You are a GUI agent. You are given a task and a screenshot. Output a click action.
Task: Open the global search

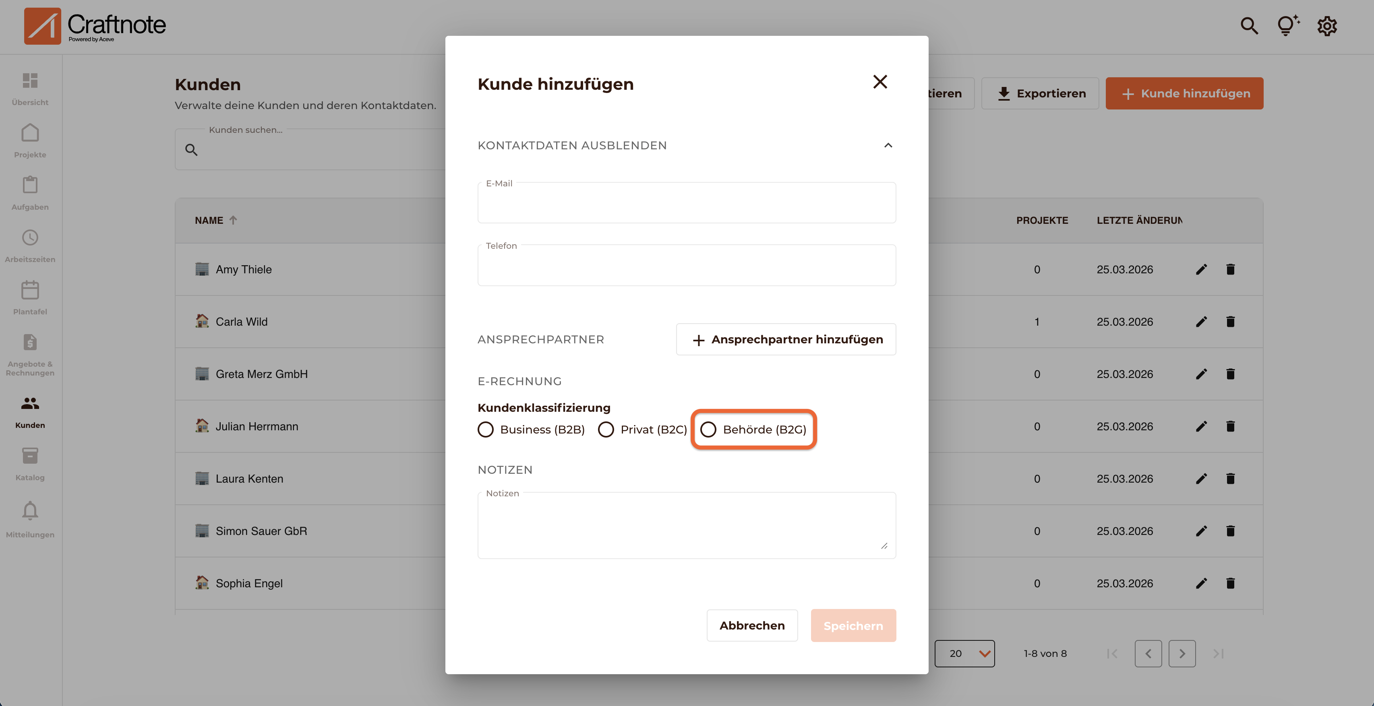pyautogui.click(x=1249, y=26)
